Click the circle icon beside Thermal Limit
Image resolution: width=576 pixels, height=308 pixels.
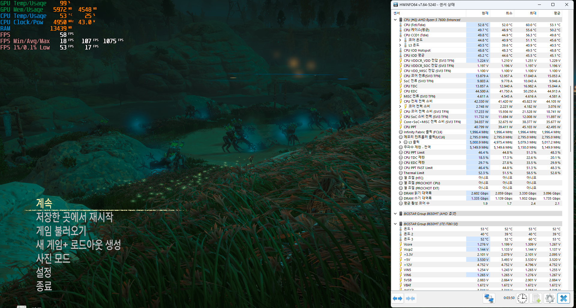[x=400, y=173]
